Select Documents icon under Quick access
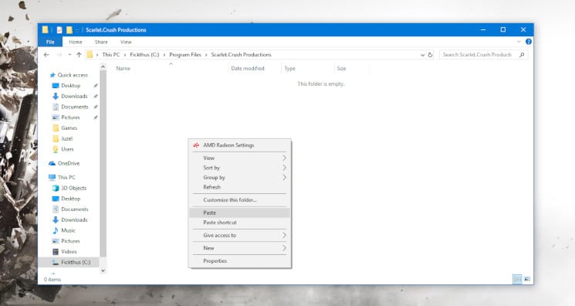 pos(56,107)
